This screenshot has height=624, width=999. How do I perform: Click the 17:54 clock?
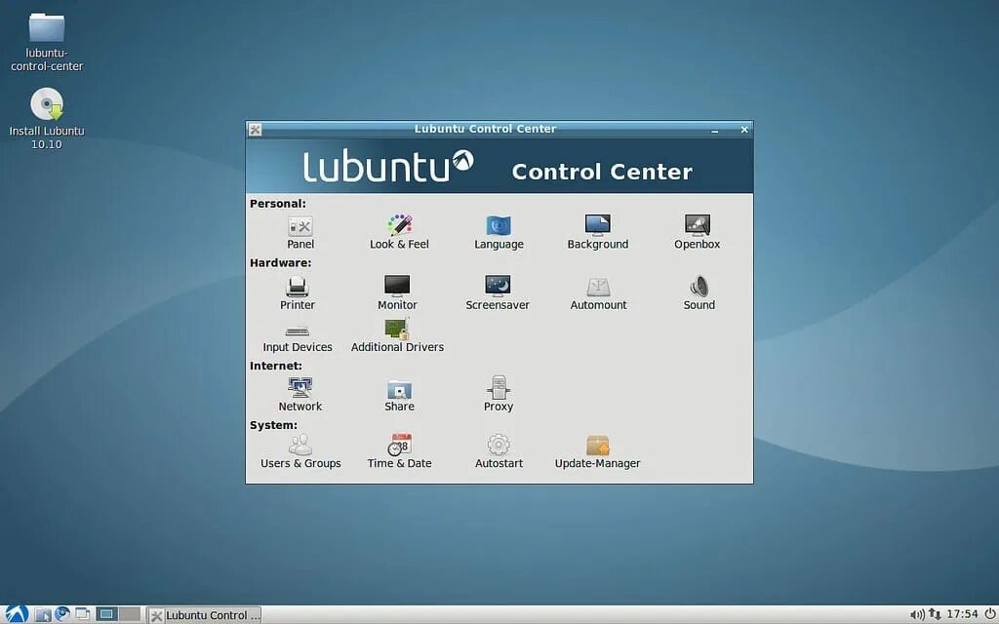pyautogui.click(x=962, y=614)
